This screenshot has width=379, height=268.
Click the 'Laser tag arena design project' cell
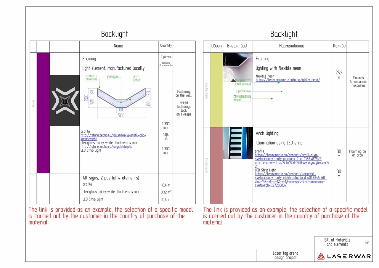pos(285,255)
